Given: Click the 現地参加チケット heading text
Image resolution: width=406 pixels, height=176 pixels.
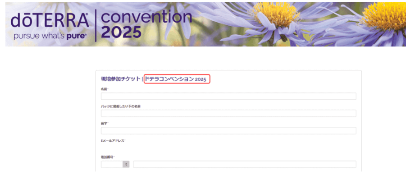Looking at the screenshot, I should click(x=120, y=79).
